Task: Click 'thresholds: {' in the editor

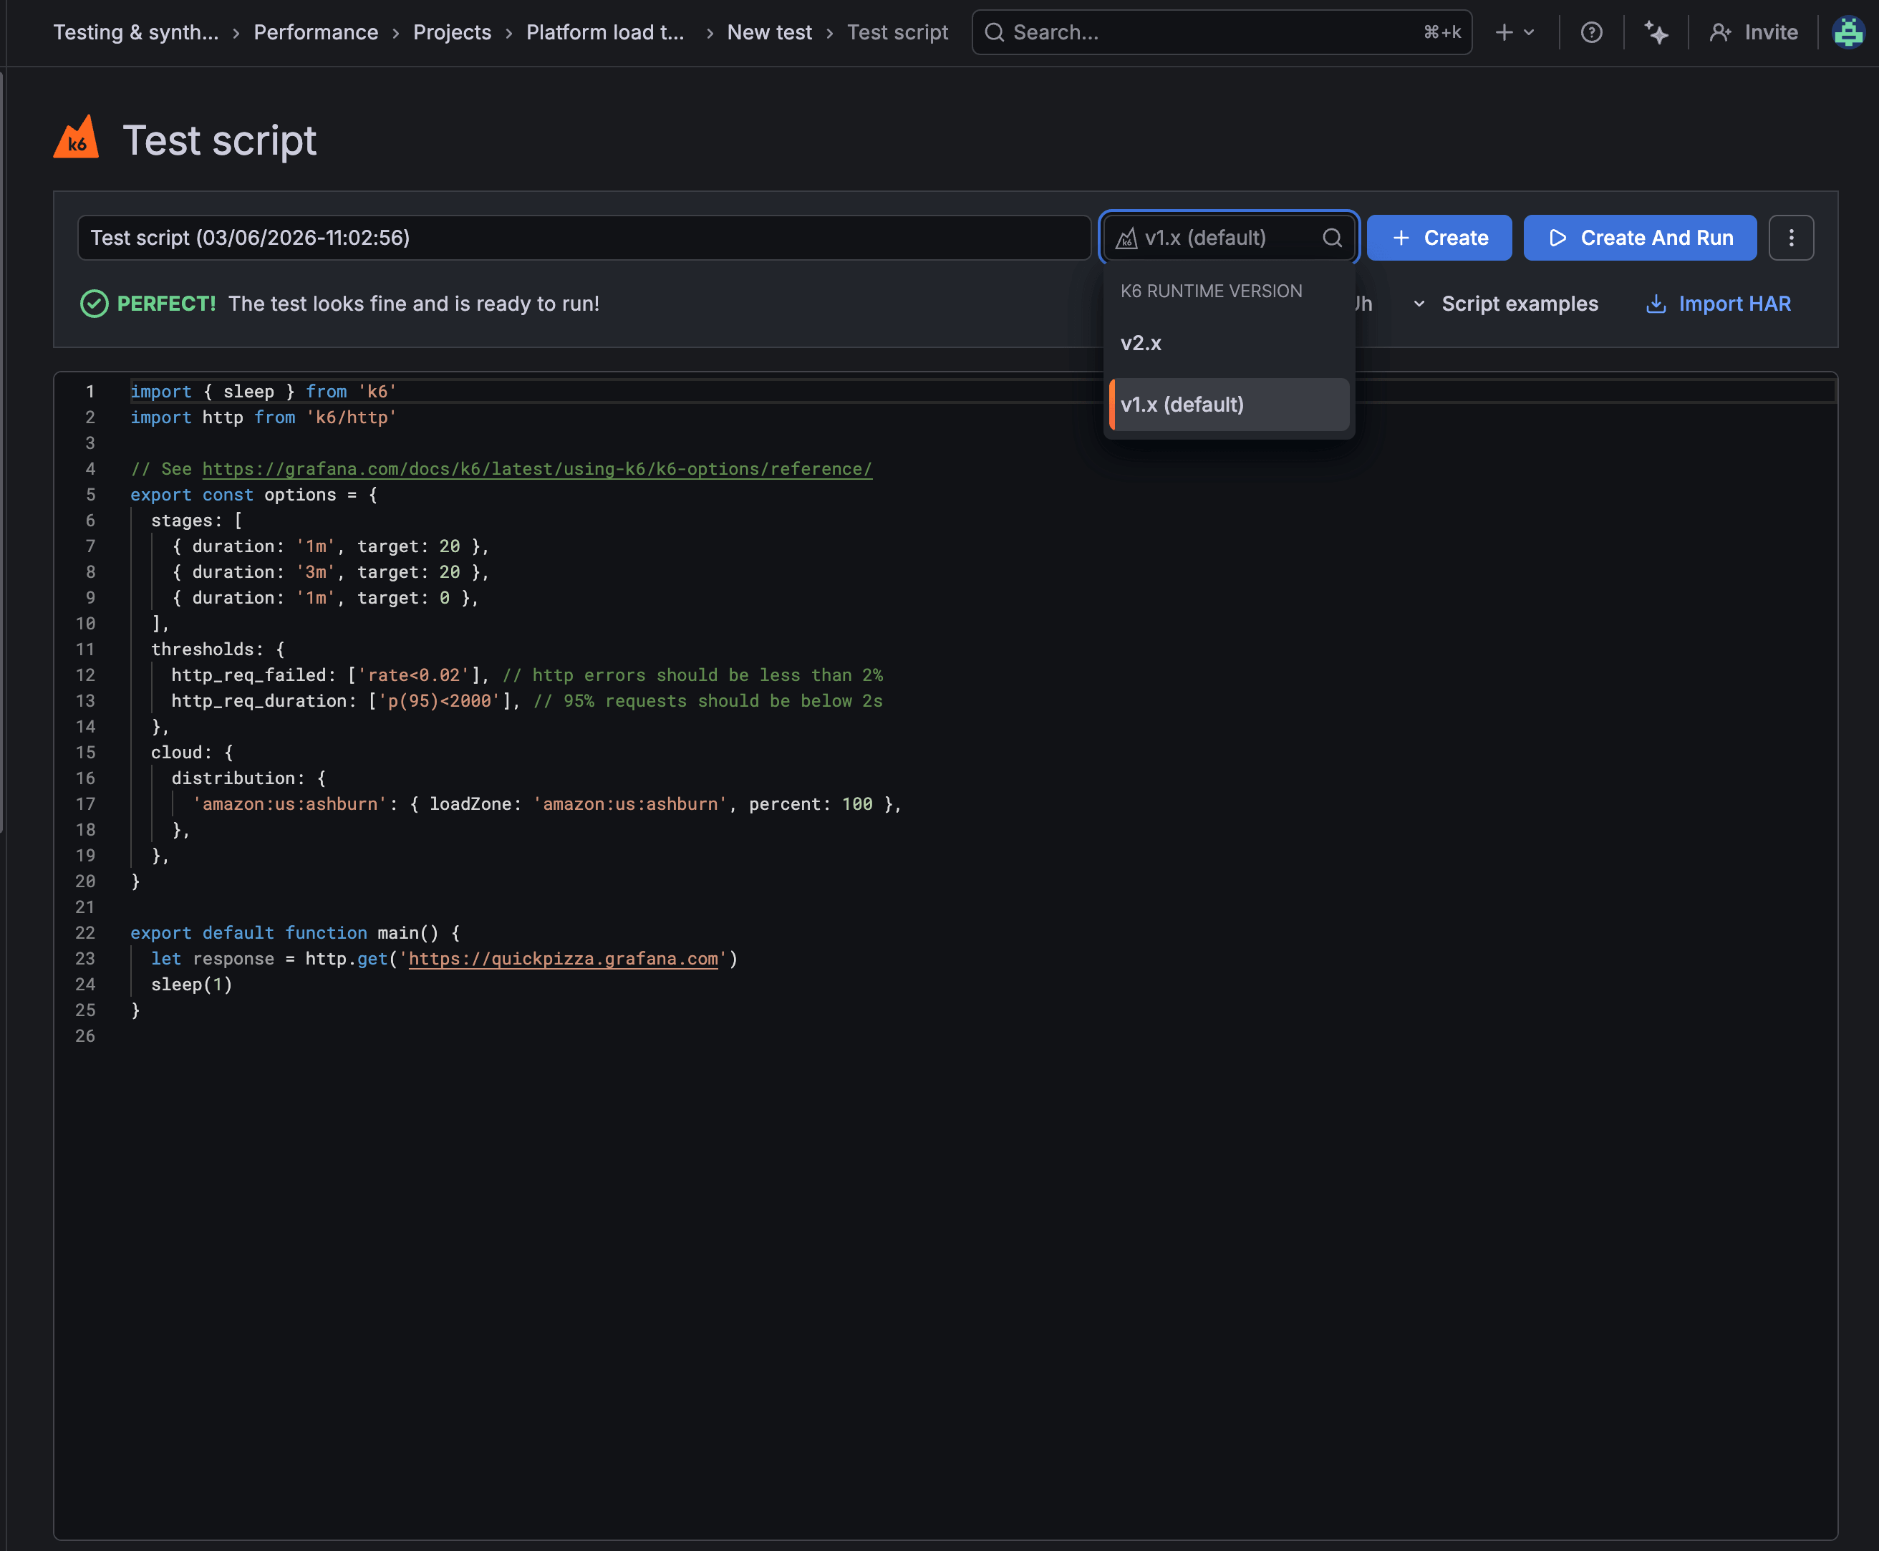Action: [217, 649]
